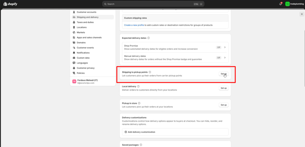Click info icon next to Saved packages
The width and height of the screenshot is (305, 147).
(x=141, y=145)
